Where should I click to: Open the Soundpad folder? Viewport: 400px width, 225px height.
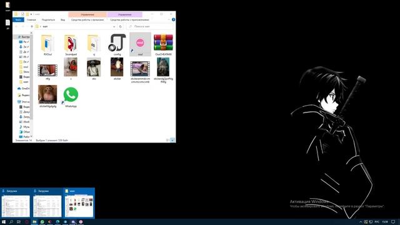[71, 45]
